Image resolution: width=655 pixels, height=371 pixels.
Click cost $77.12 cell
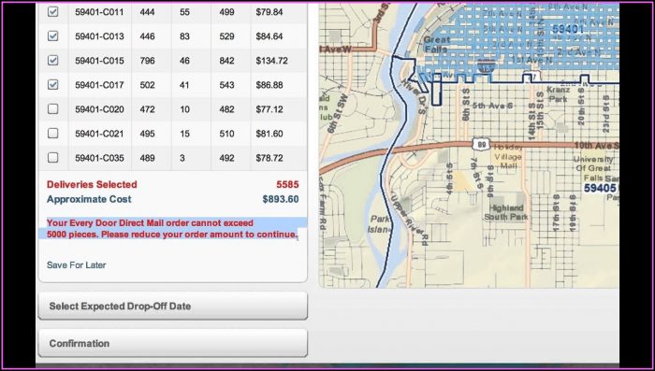[x=269, y=109]
